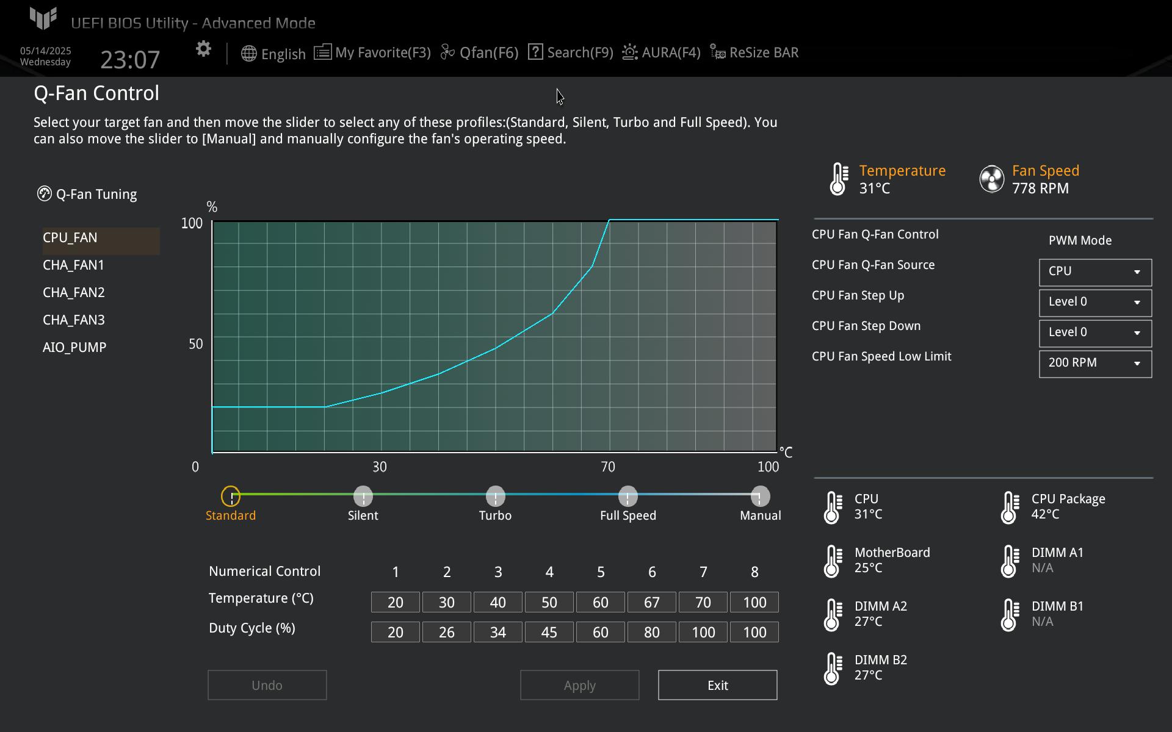Click the Apply button

click(x=579, y=685)
